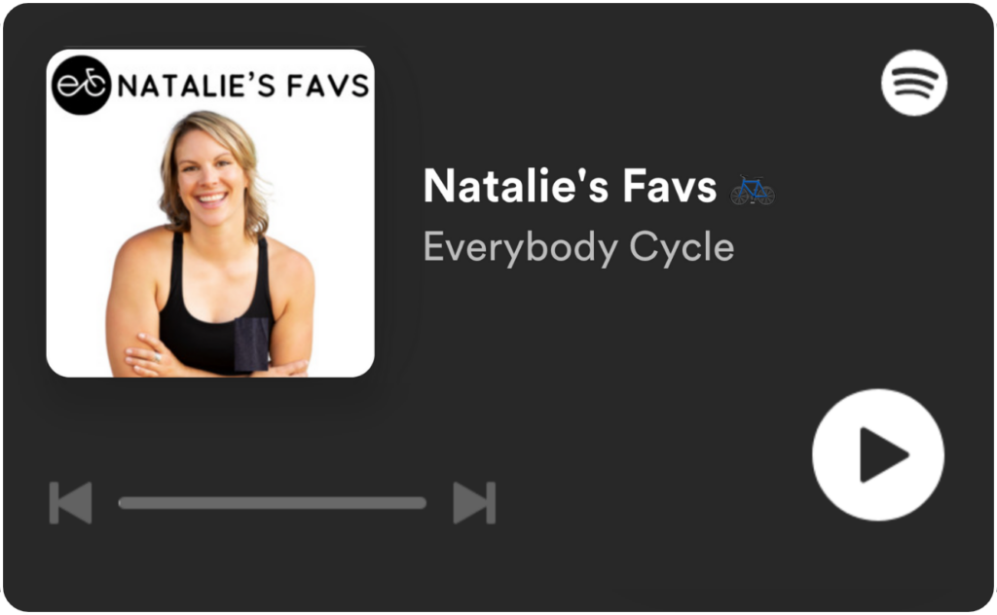Skip to the next track
The width and height of the screenshot is (997, 615).
[474, 502]
